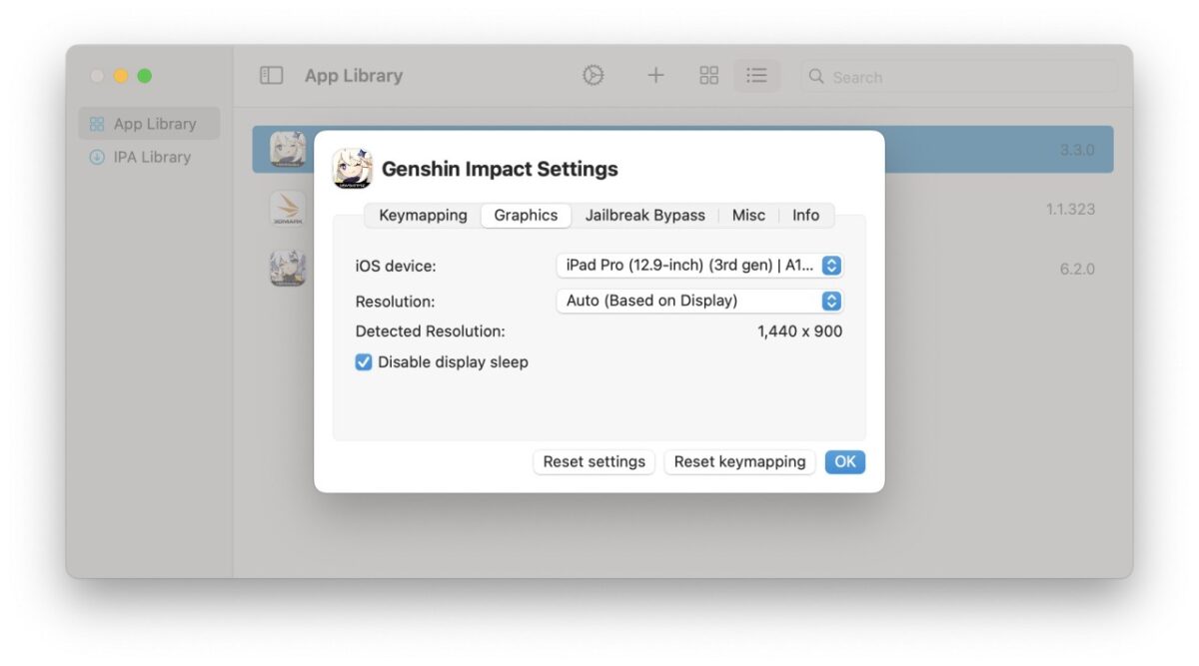The width and height of the screenshot is (1199, 666).
Task: Open the Resolution dropdown
Action: point(699,301)
